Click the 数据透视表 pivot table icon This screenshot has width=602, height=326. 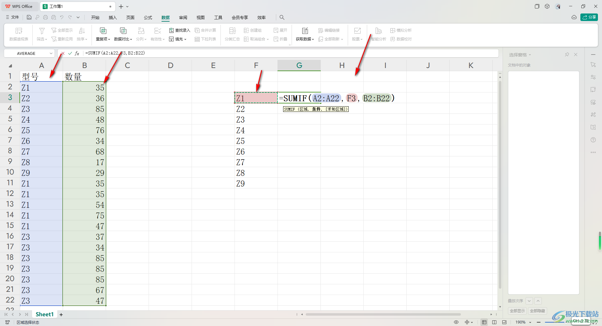click(x=19, y=31)
